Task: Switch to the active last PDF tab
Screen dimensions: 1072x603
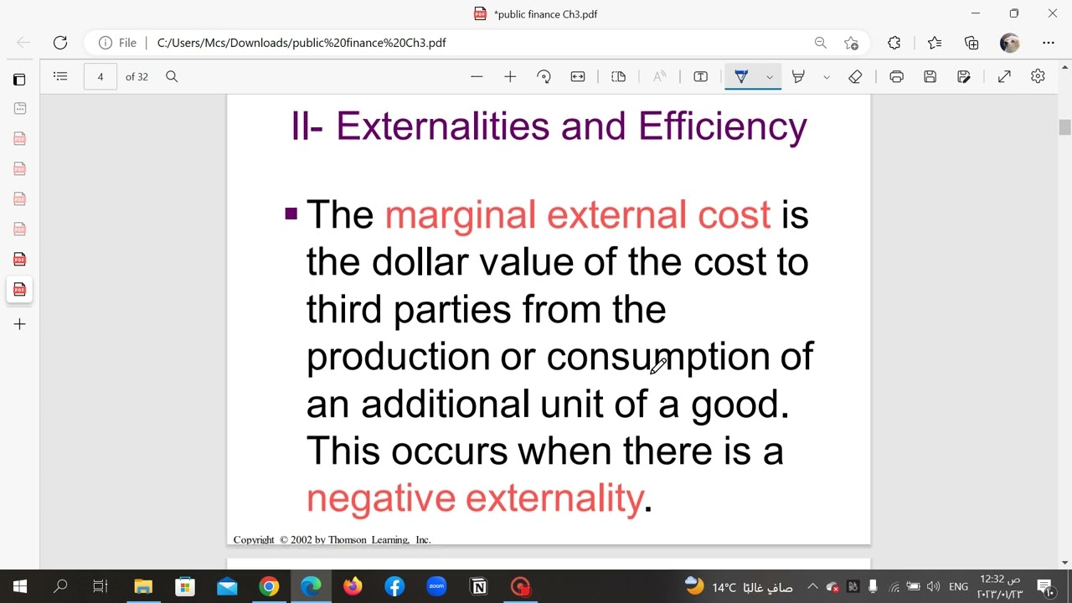Action: click(19, 290)
